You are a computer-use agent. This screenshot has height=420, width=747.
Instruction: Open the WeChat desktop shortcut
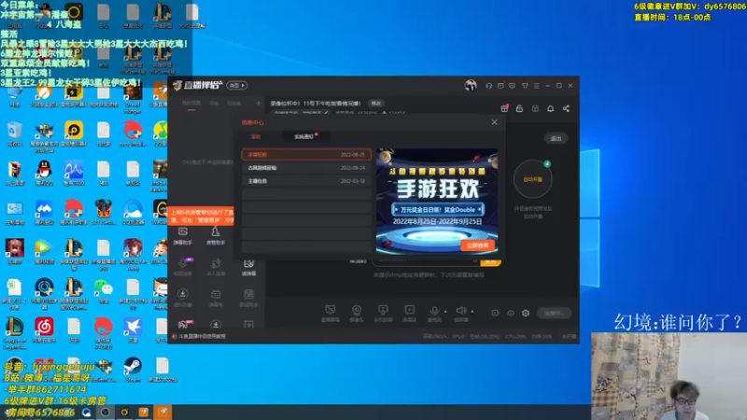pos(104,290)
